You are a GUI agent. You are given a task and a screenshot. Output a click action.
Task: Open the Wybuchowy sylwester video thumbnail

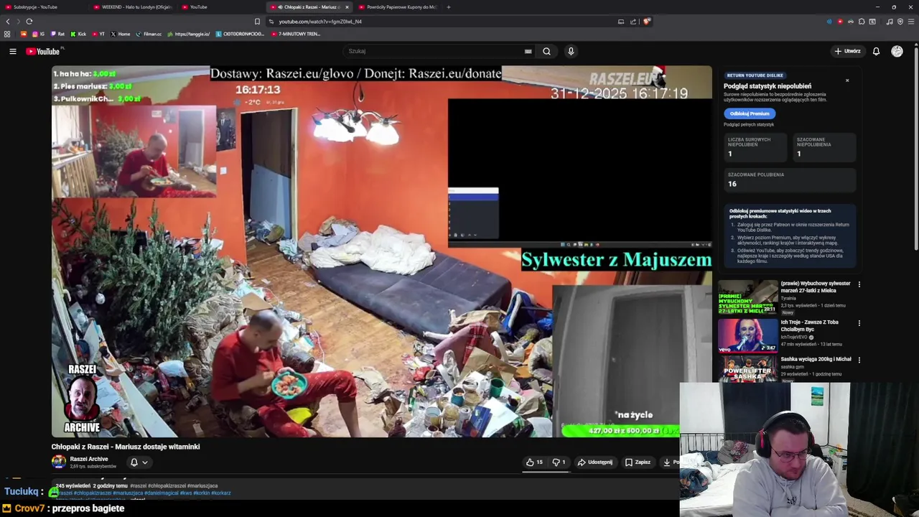coord(747,297)
